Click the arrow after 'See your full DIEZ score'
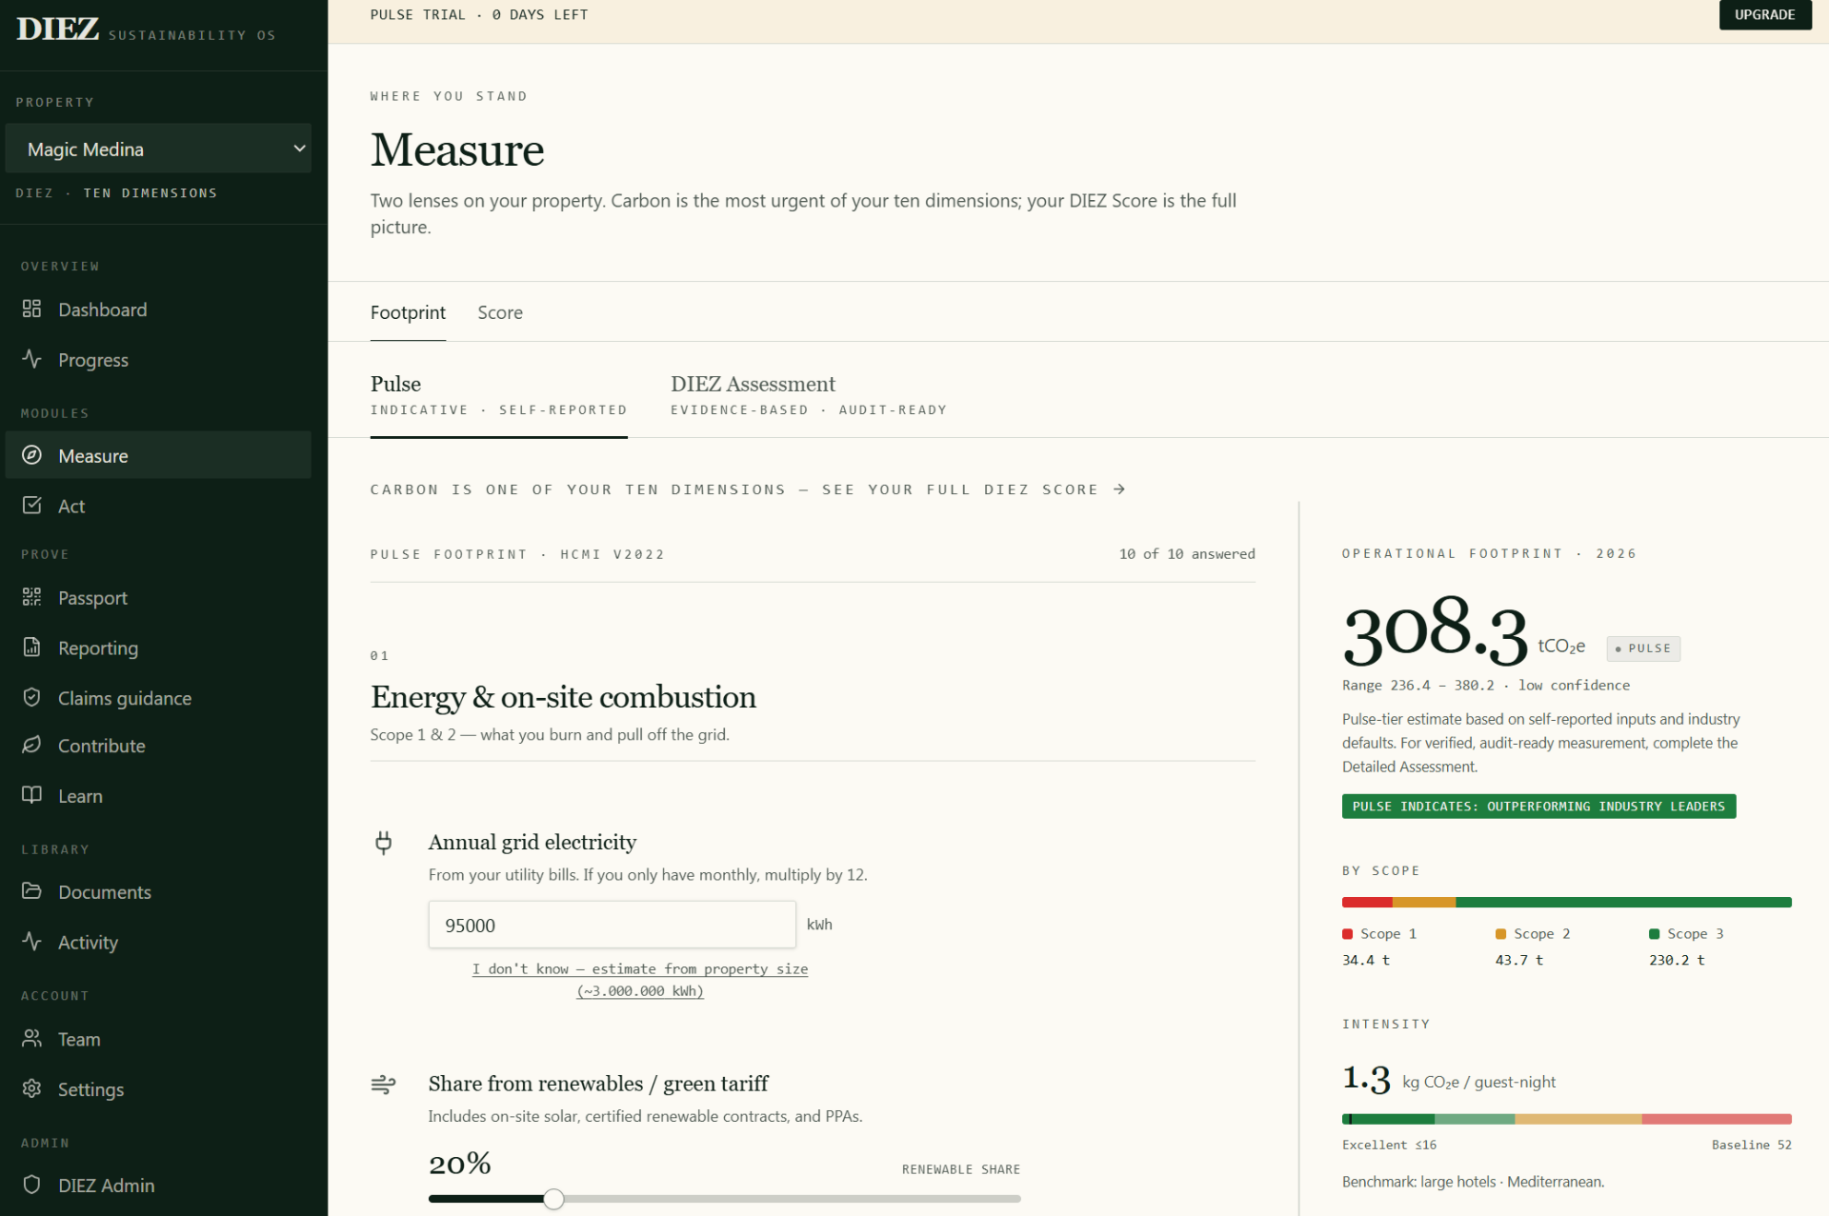1829x1216 pixels. pos(1119,489)
